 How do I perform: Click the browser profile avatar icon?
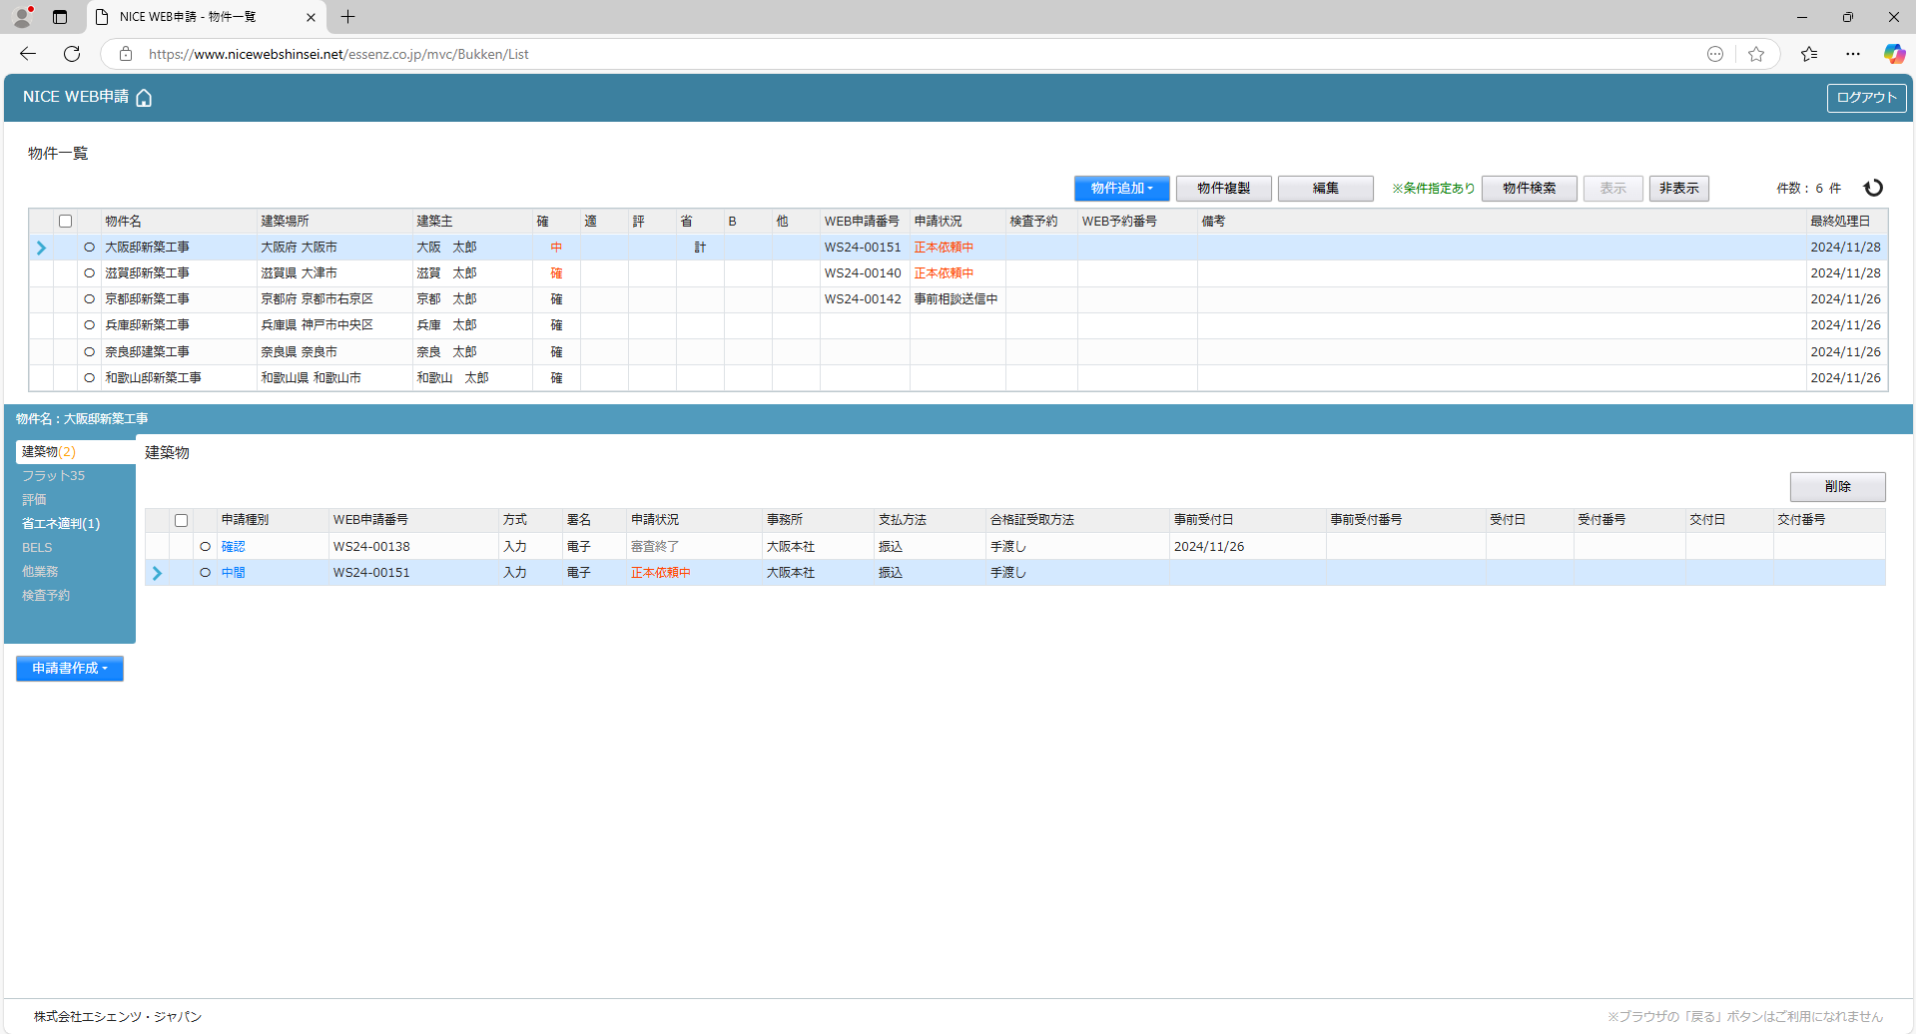pyautogui.click(x=22, y=17)
